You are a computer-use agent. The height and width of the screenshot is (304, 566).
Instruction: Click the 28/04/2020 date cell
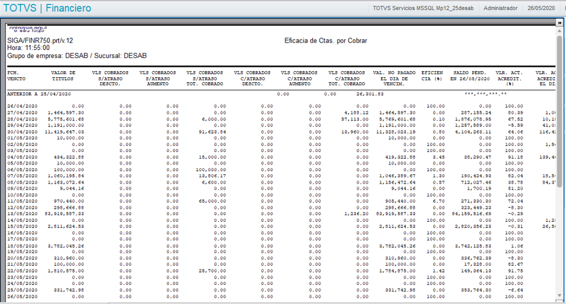22,119
